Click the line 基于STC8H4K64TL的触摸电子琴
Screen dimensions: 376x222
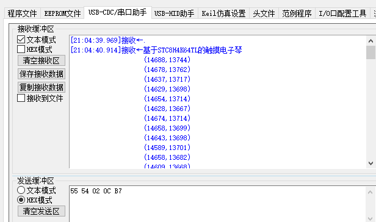click(192, 50)
